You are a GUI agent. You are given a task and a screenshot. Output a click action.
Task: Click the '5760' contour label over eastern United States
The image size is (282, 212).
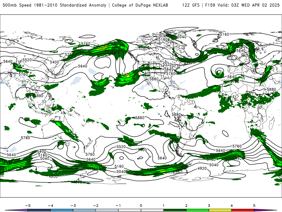click(x=171, y=73)
